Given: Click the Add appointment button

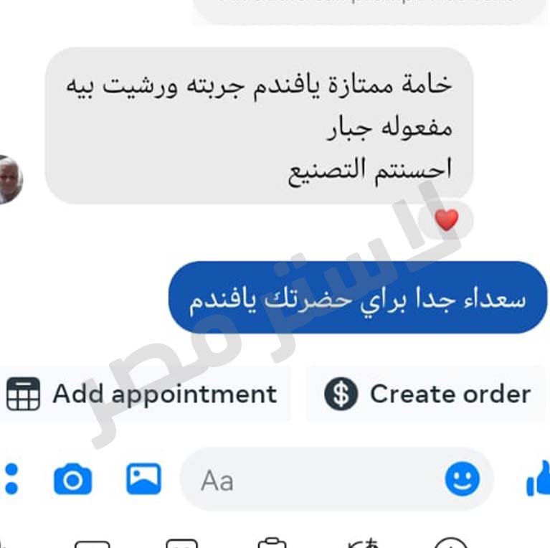Looking at the screenshot, I should tap(144, 394).
